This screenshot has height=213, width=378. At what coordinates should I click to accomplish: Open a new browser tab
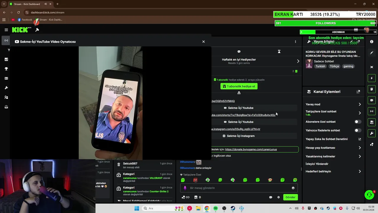(x=57, y=4)
